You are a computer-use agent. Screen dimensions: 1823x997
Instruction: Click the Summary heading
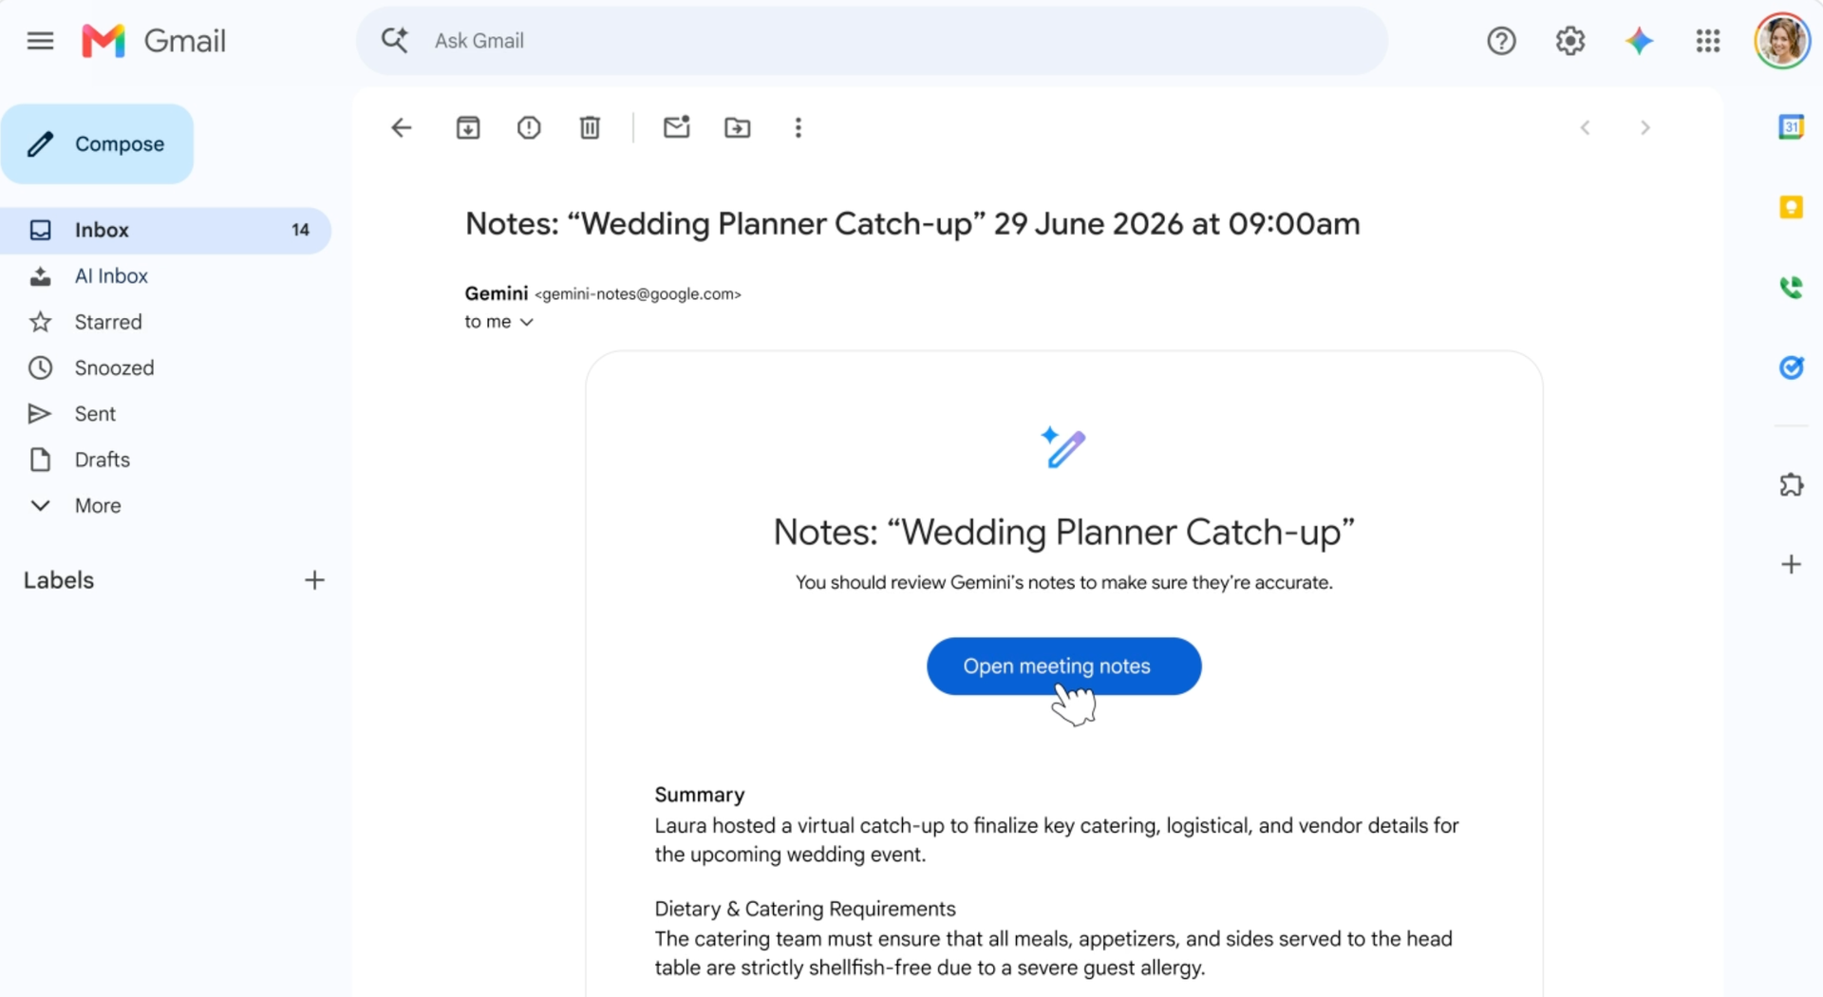700,795
